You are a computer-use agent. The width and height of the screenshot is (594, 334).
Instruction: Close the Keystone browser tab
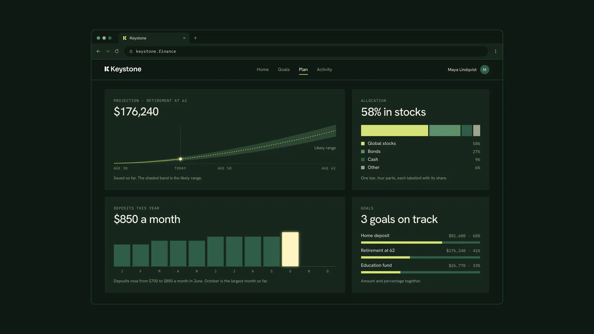coord(184,38)
